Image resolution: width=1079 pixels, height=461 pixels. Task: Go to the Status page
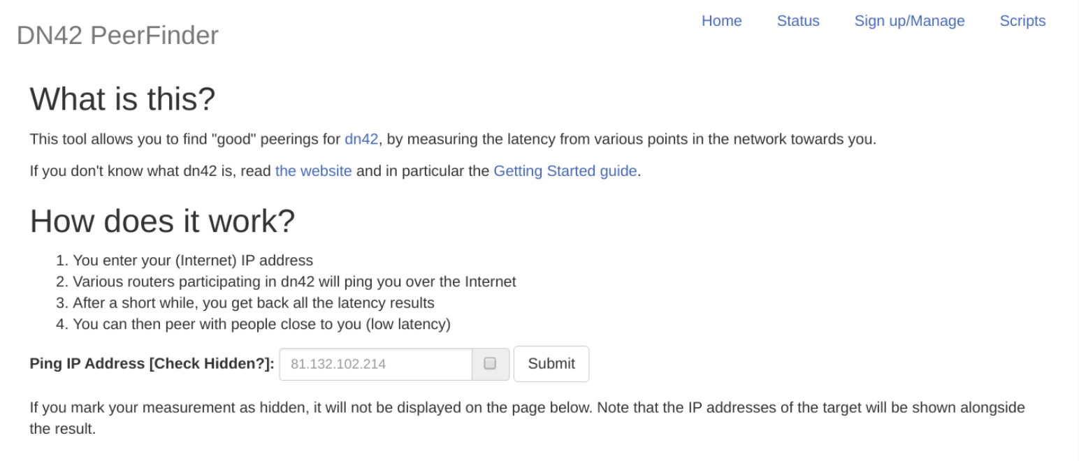pos(798,21)
